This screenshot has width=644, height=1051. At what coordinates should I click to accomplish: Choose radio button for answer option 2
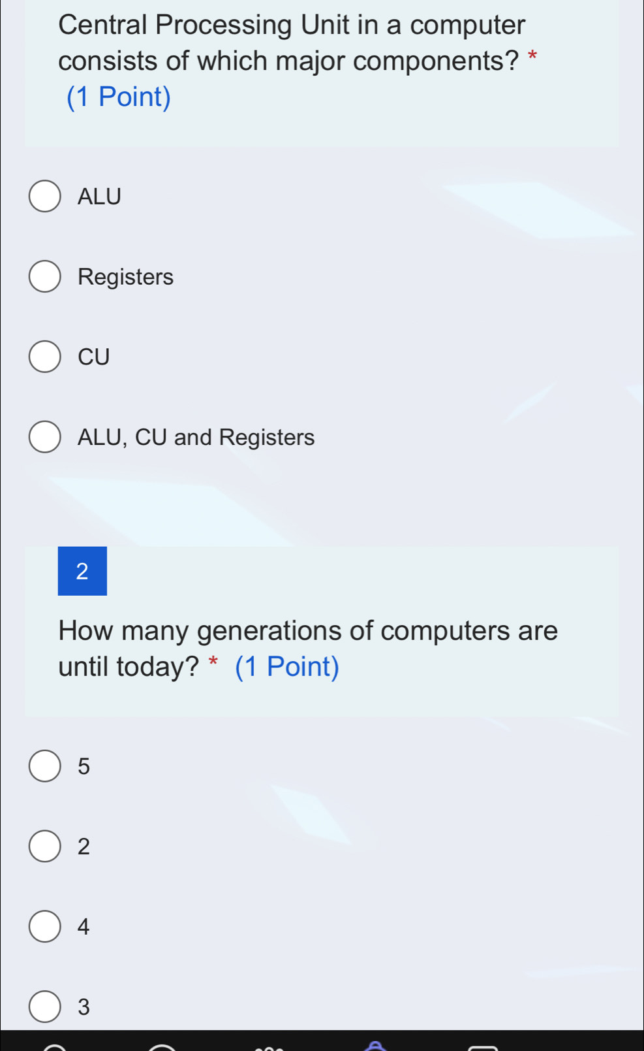pyautogui.click(x=45, y=847)
